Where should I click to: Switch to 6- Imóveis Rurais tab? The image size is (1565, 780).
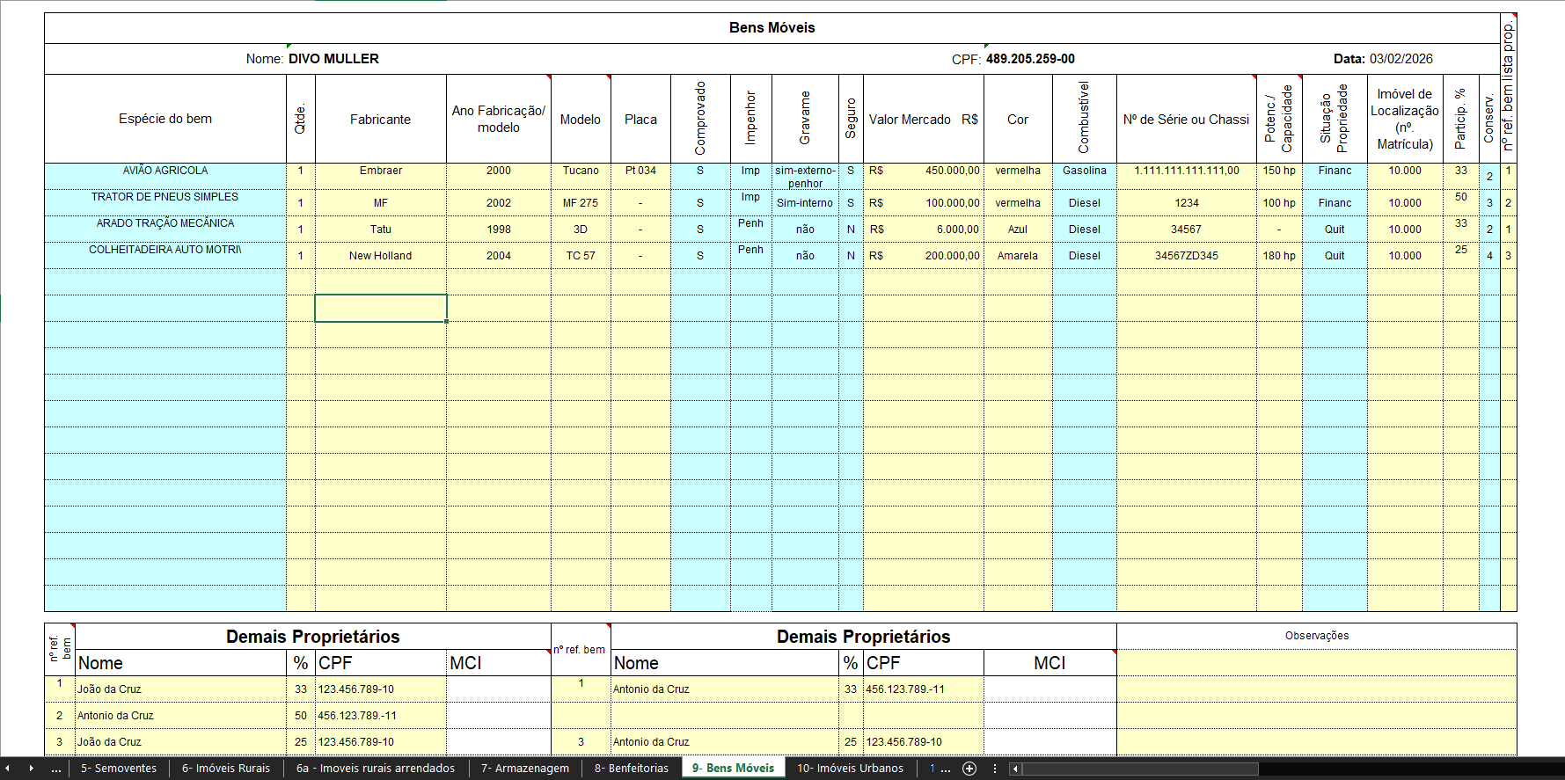pos(226,769)
